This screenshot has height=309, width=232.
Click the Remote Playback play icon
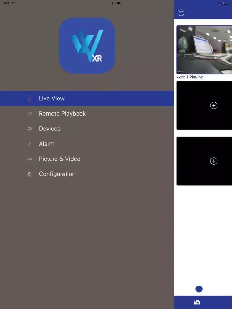point(30,113)
